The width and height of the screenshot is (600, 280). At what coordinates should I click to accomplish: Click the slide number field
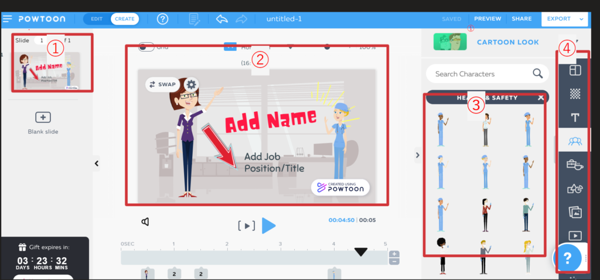pos(41,40)
